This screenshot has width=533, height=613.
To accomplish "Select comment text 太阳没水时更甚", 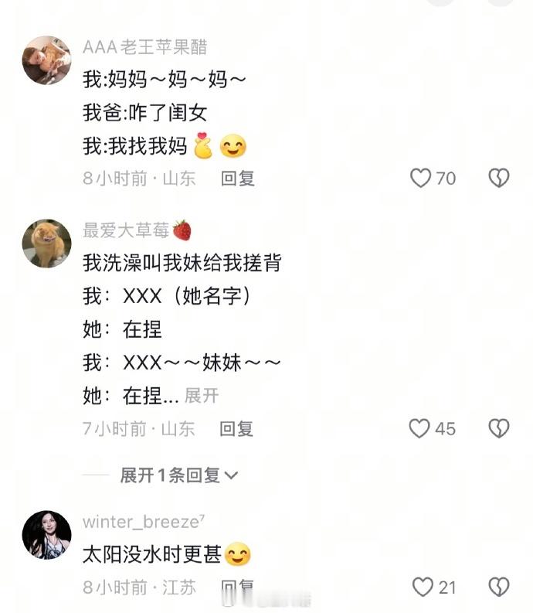I will [x=152, y=554].
